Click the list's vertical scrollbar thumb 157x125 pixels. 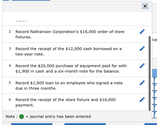pyautogui.click(x=150, y=73)
